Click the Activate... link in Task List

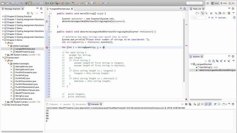click(223, 18)
